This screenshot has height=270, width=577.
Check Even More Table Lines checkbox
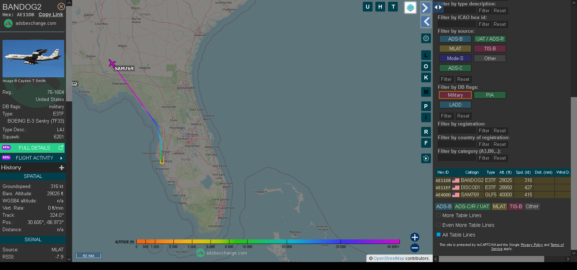[439, 225]
